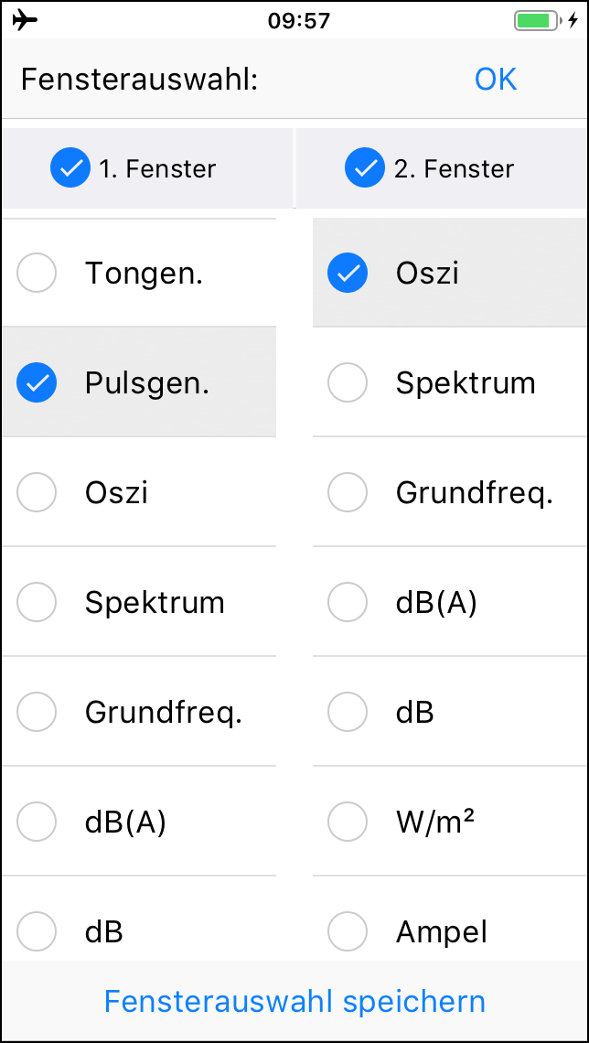
Task: Tap the airplane mode icon
Action: [x=26, y=20]
